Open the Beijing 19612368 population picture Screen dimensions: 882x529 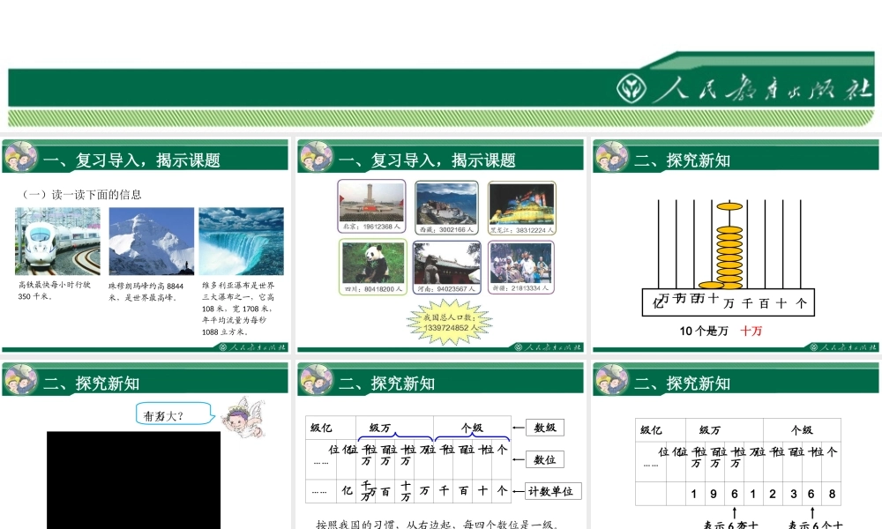(371, 206)
